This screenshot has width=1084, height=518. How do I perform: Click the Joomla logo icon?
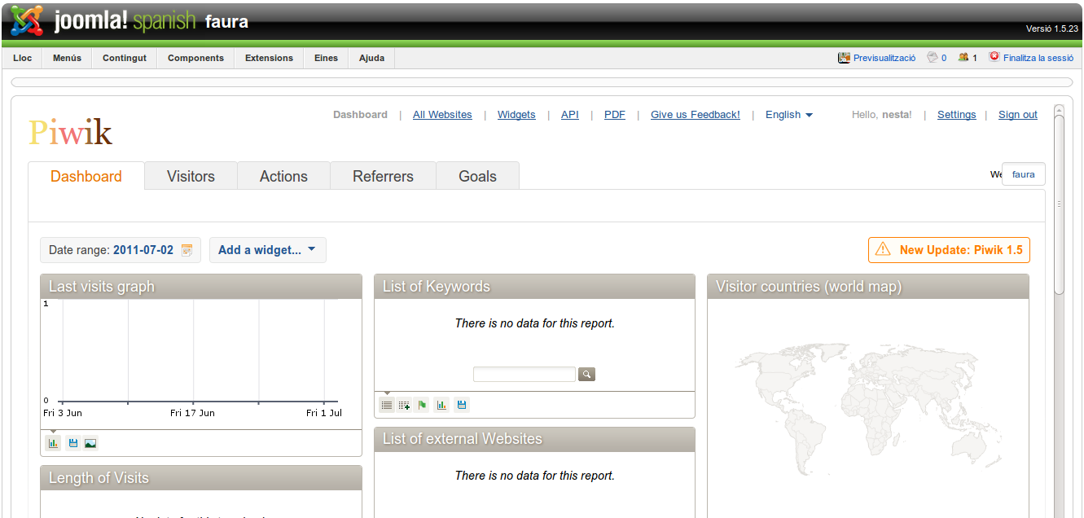click(28, 20)
